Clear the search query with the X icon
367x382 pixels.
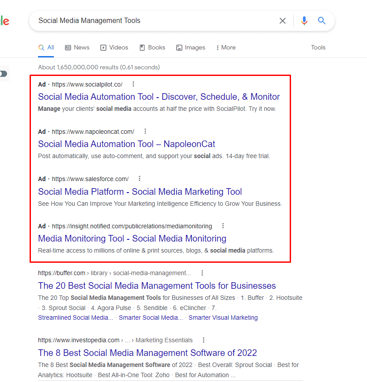click(283, 20)
